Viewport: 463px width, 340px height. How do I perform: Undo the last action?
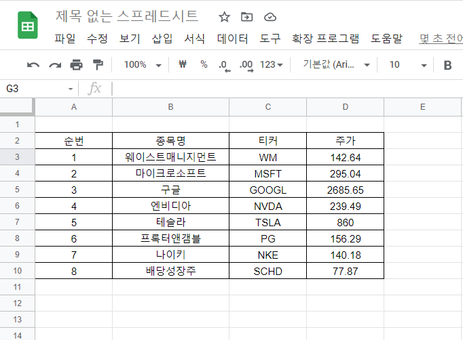tap(33, 65)
